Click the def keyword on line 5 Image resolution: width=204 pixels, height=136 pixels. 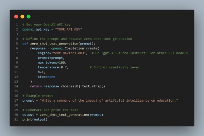point(25,44)
